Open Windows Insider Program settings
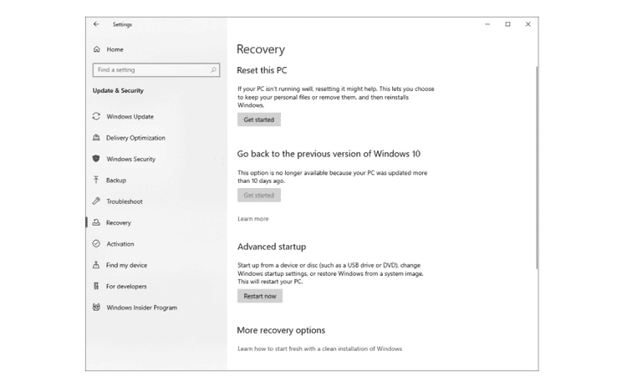 (141, 308)
